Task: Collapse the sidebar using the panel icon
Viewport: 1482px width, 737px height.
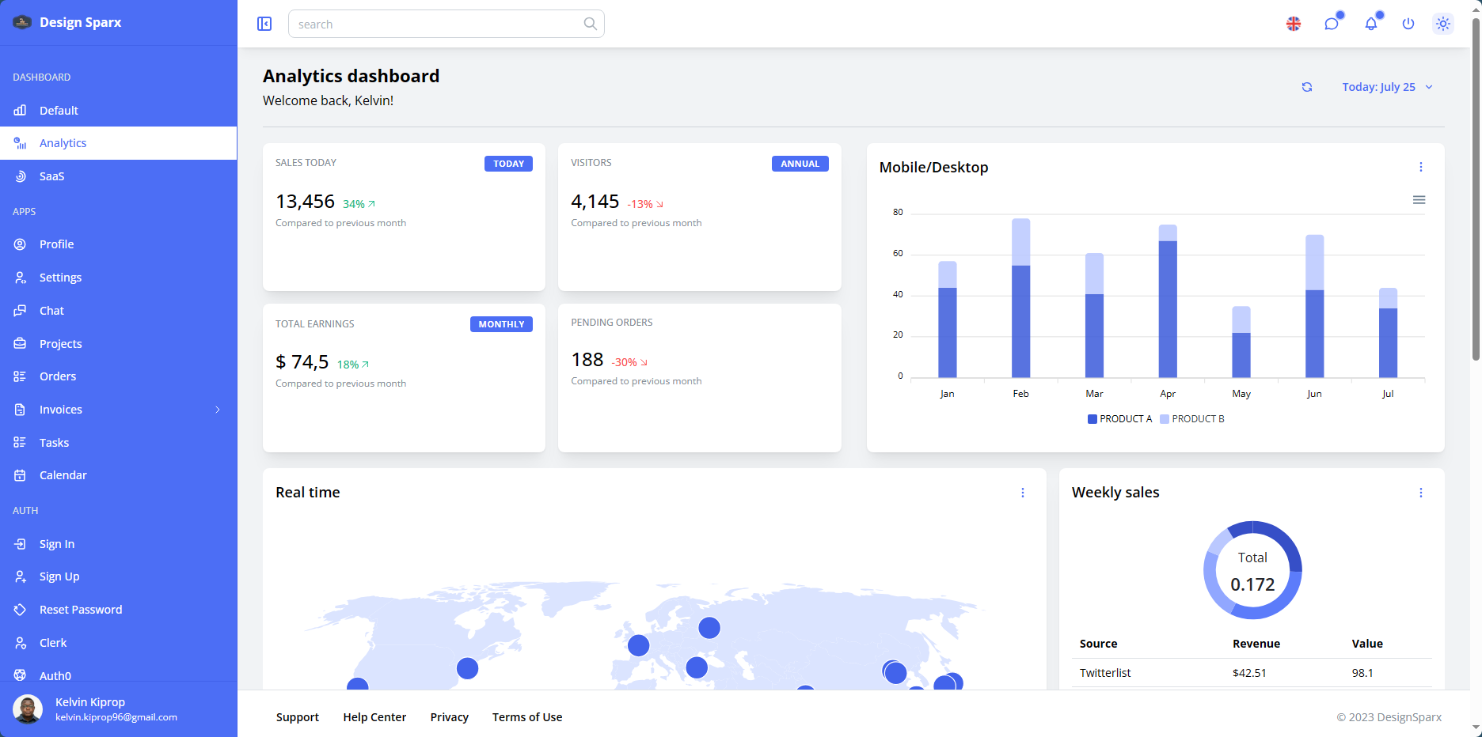Action: click(264, 24)
